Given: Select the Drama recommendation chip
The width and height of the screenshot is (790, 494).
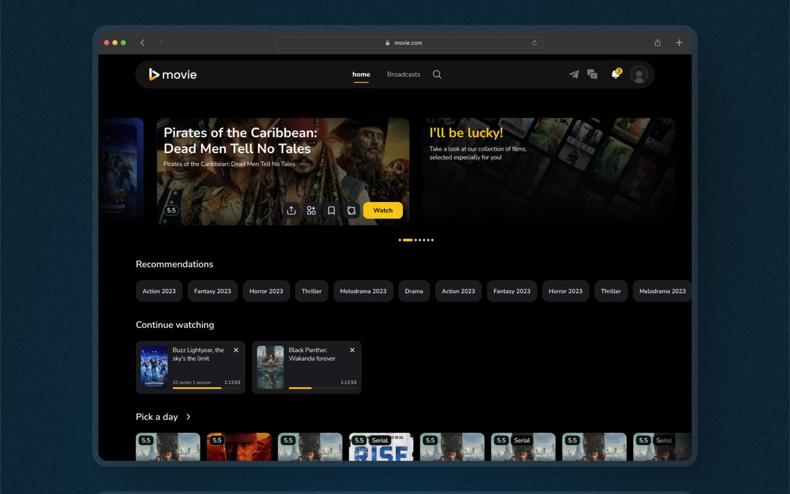Looking at the screenshot, I should coord(414,291).
